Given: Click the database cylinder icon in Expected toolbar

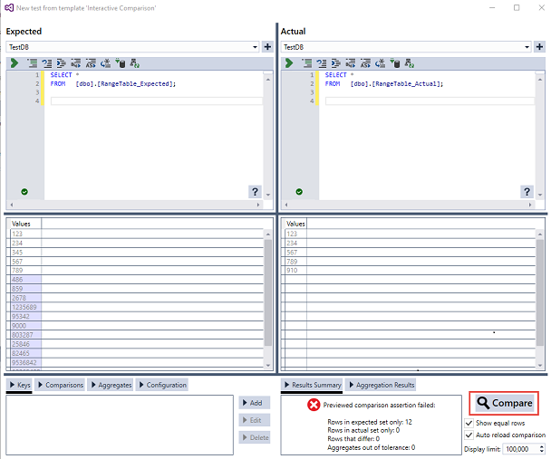Looking at the screenshot, I should (x=121, y=63).
